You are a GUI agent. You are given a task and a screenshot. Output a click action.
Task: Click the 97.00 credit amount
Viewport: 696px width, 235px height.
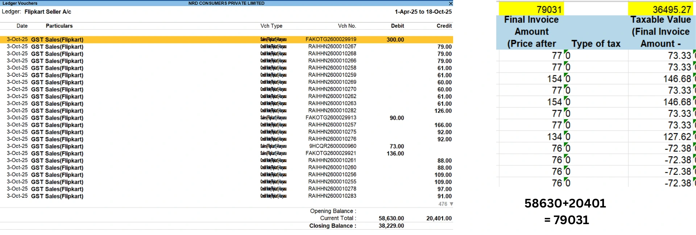[444, 189]
